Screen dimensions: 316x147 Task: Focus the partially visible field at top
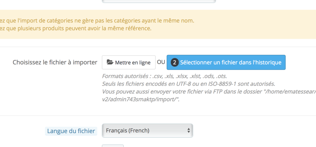(x=159, y=1)
